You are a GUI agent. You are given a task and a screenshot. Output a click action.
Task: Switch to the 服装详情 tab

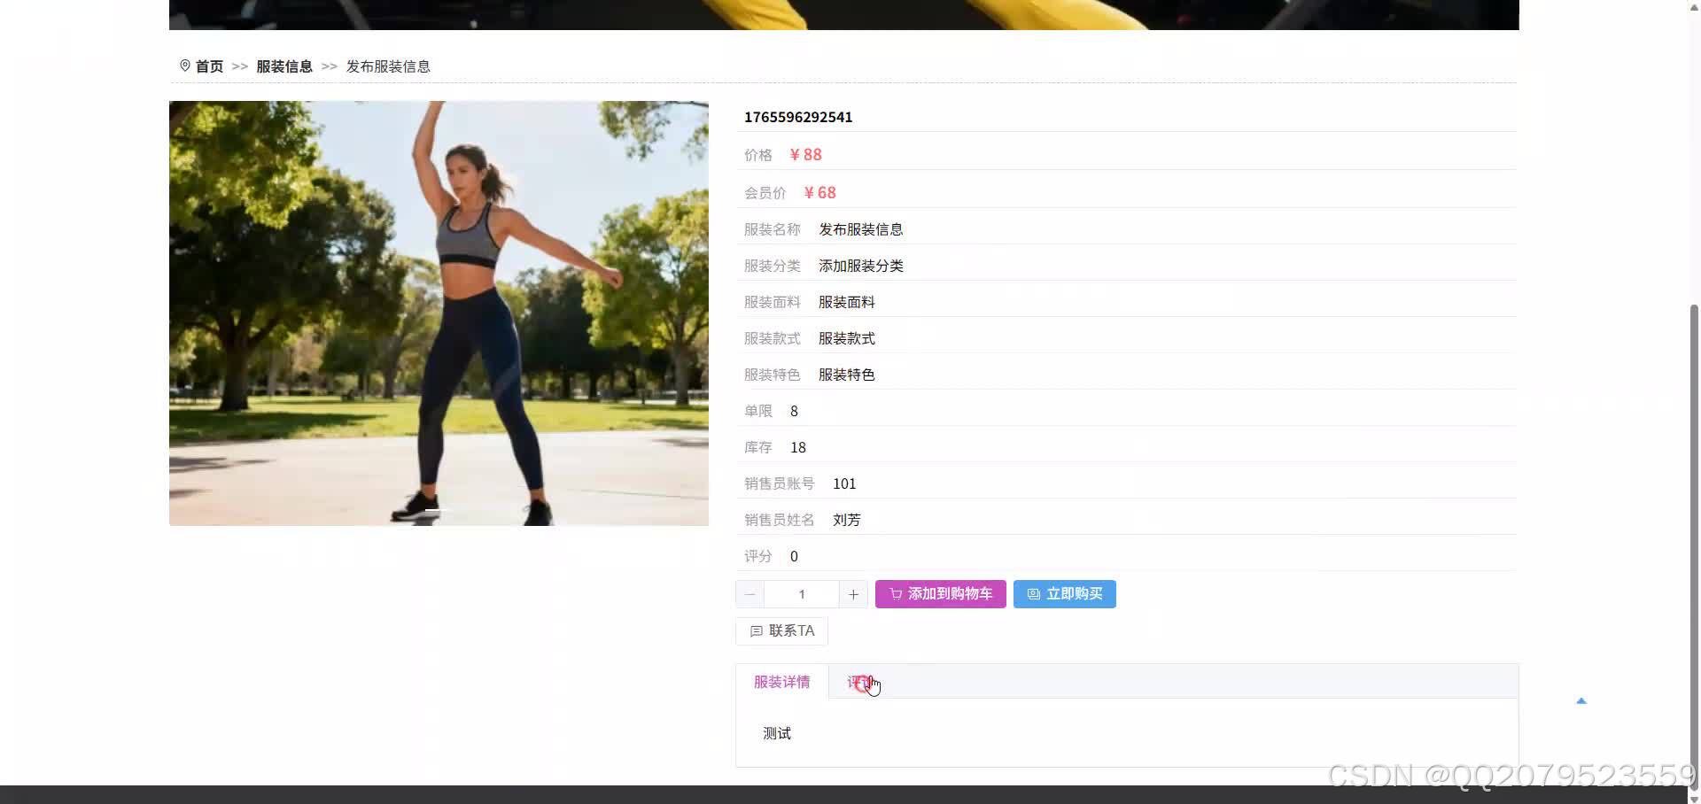coord(782,682)
